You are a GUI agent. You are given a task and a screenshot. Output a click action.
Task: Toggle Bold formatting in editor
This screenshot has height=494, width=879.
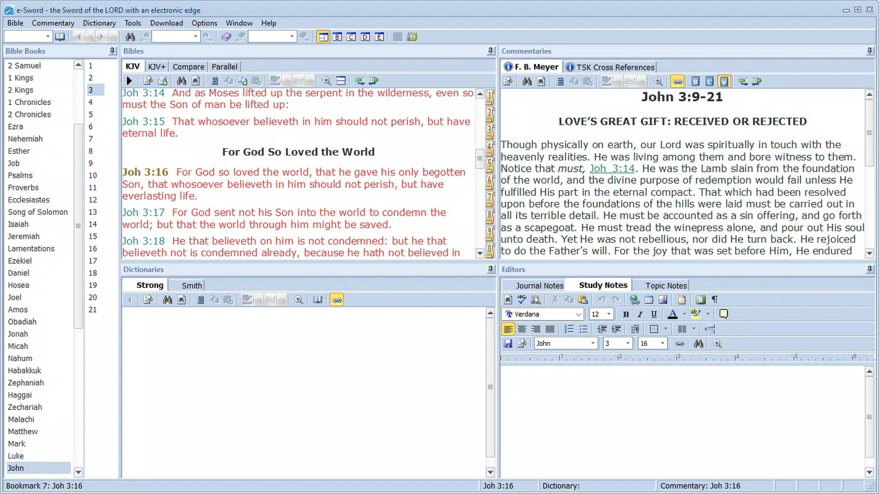tap(626, 314)
